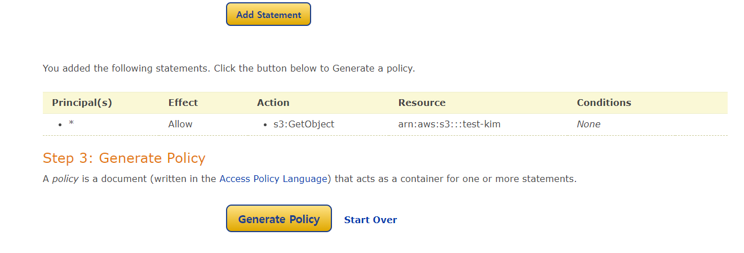The width and height of the screenshot is (744, 253).
Task: Click the arn:aws:s3:::test-kim resource text
Action: click(449, 124)
